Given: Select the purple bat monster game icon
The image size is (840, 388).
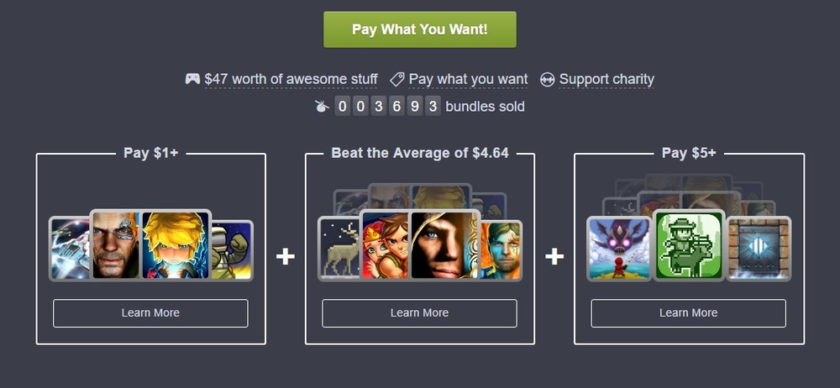Looking at the screenshot, I should [619, 249].
